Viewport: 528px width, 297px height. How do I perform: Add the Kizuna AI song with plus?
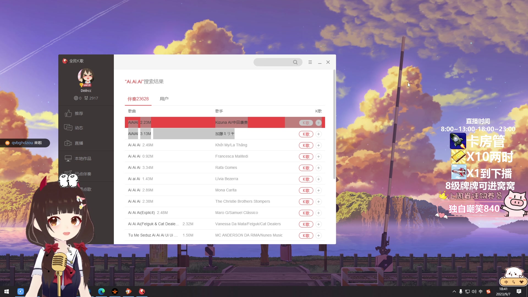click(x=318, y=123)
